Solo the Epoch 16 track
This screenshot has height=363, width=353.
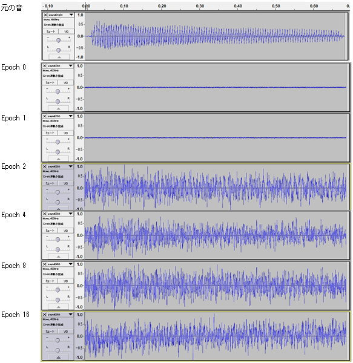coord(65,332)
